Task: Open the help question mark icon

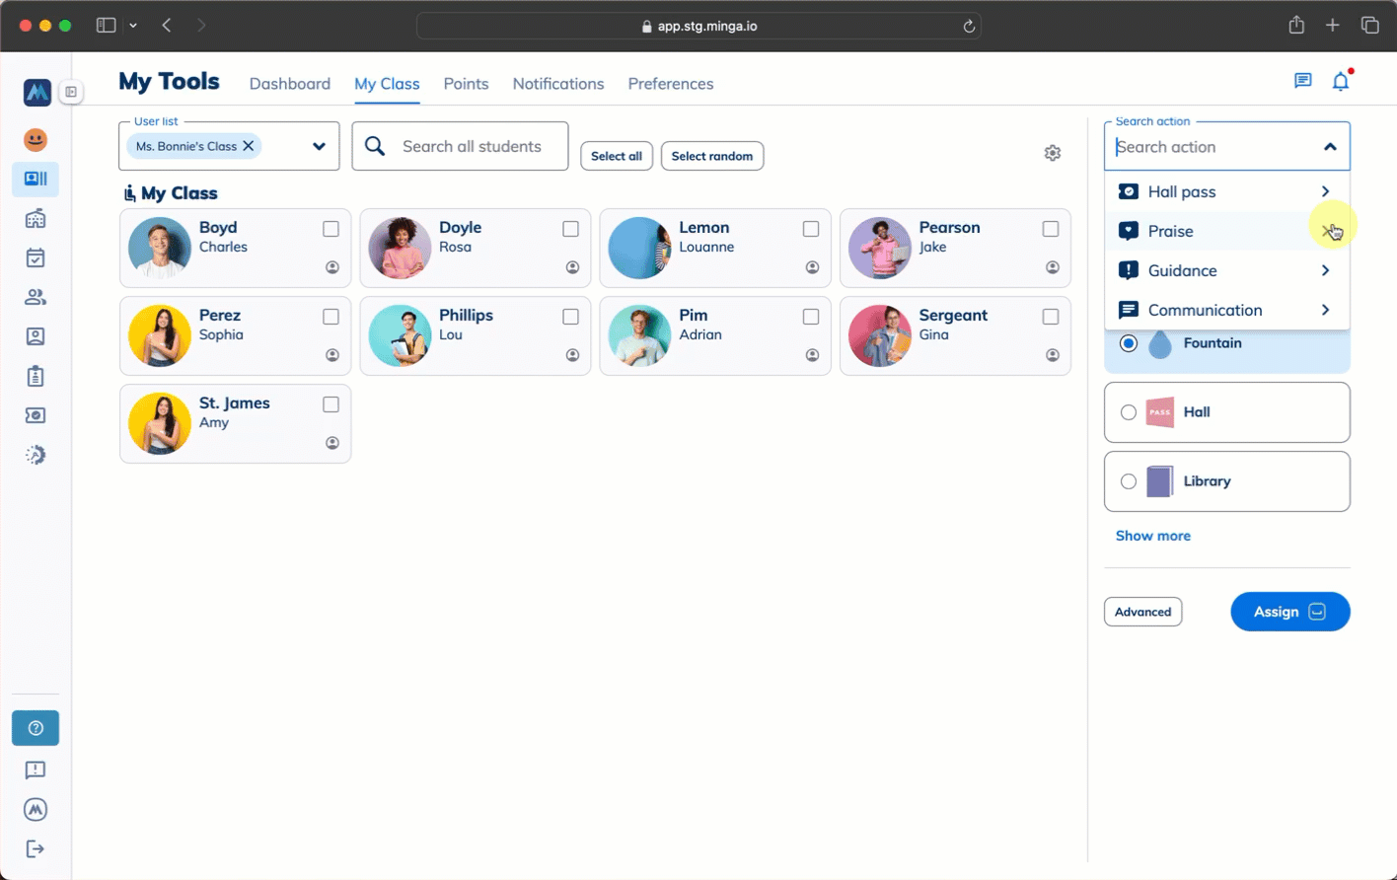Action: (x=36, y=728)
